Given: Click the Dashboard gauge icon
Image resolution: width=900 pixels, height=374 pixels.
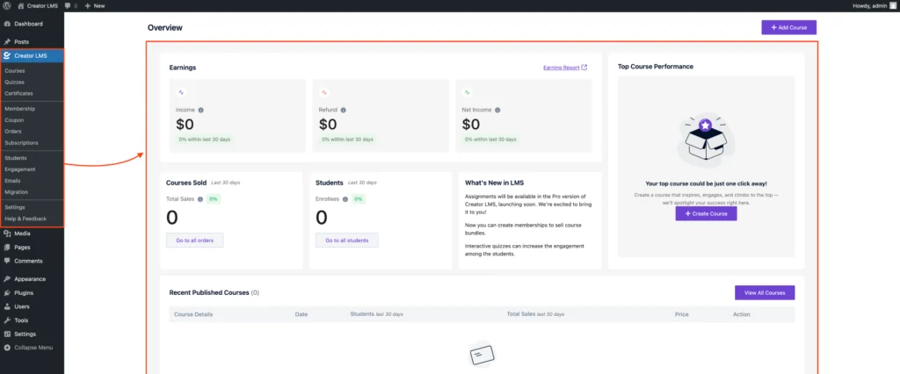Looking at the screenshot, I should 7,24.
